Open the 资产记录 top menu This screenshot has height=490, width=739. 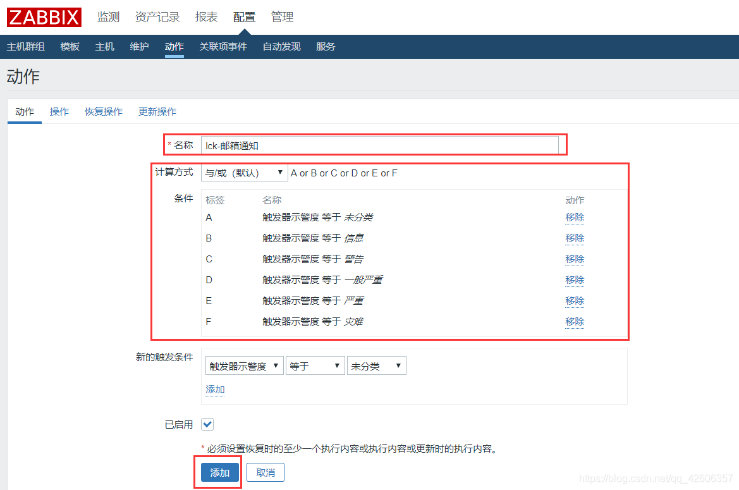coord(157,17)
